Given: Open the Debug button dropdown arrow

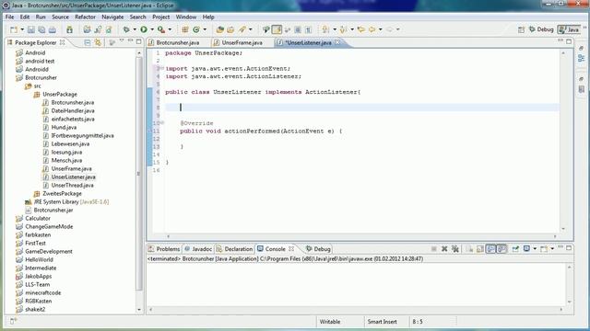Looking at the screenshot, I should click(x=135, y=29).
